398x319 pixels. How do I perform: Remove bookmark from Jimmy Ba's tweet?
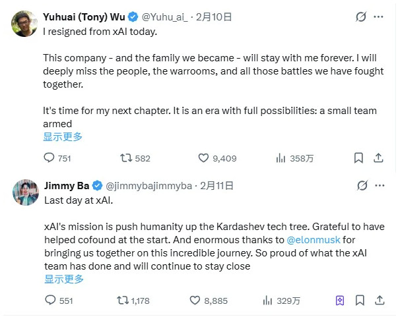pos(340,301)
